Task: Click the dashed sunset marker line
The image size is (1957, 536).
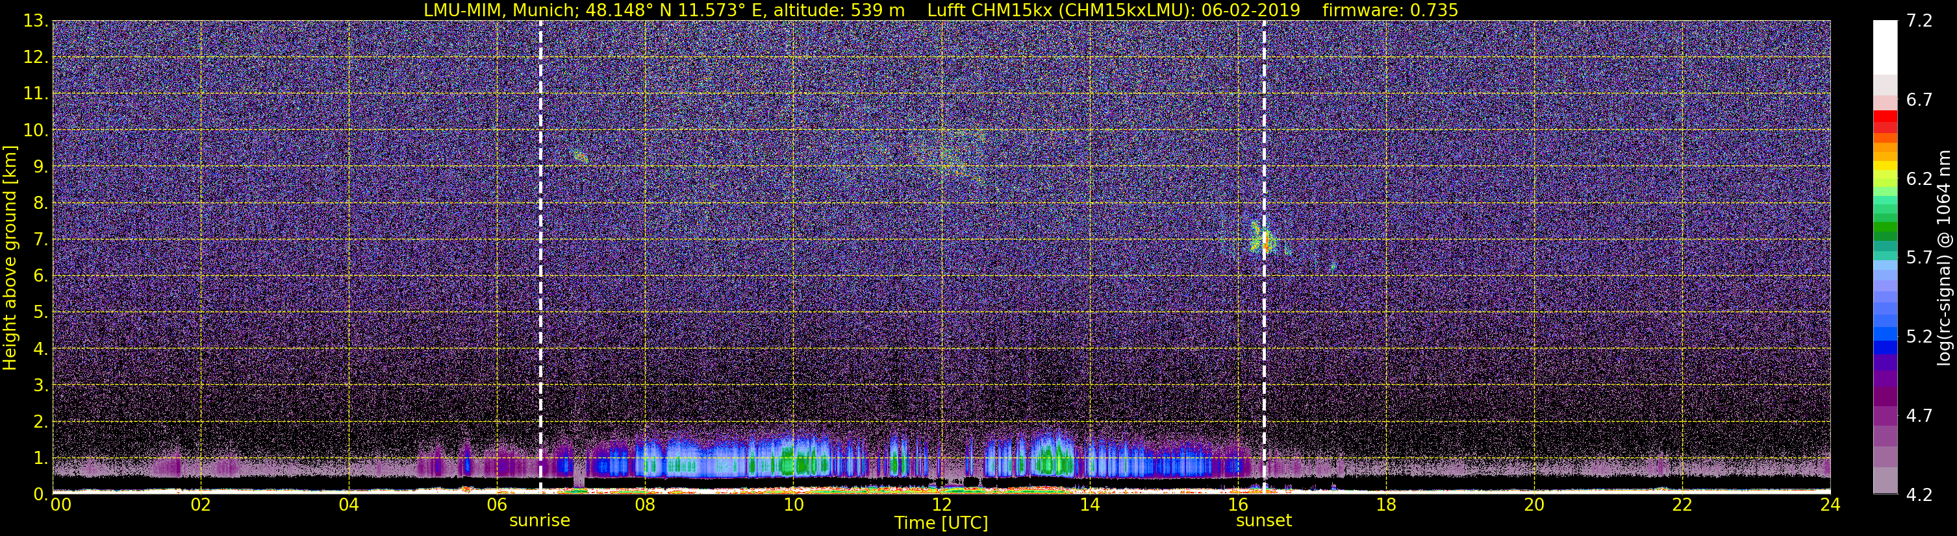Action: 1264,256
